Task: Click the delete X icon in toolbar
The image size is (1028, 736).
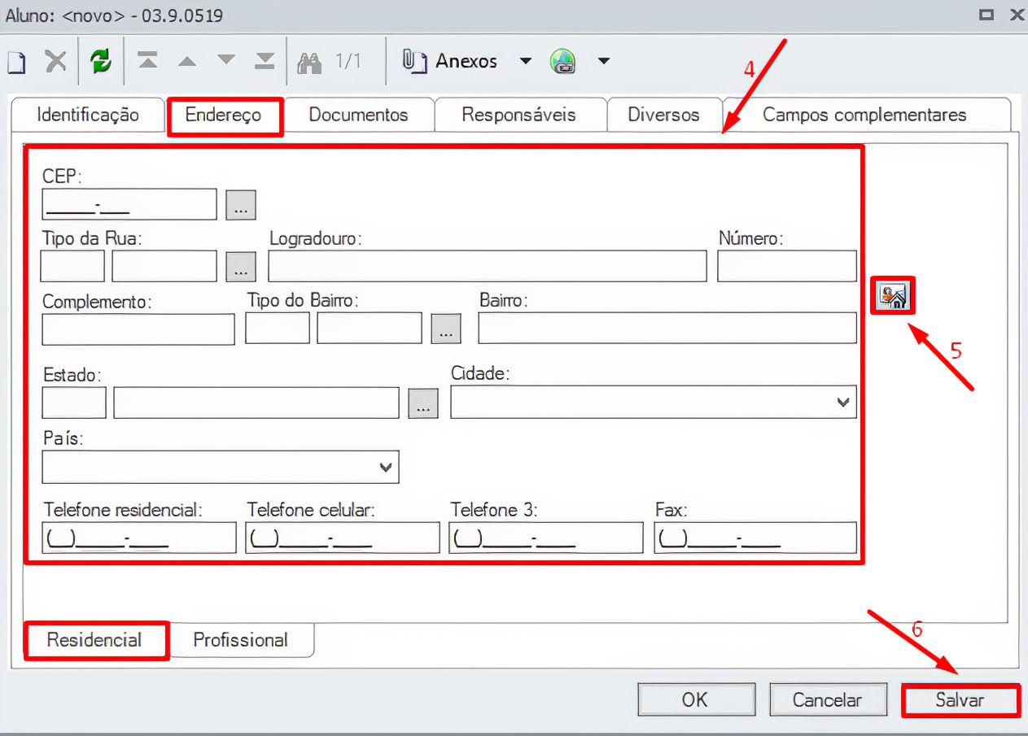Action: pyautogui.click(x=55, y=62)
